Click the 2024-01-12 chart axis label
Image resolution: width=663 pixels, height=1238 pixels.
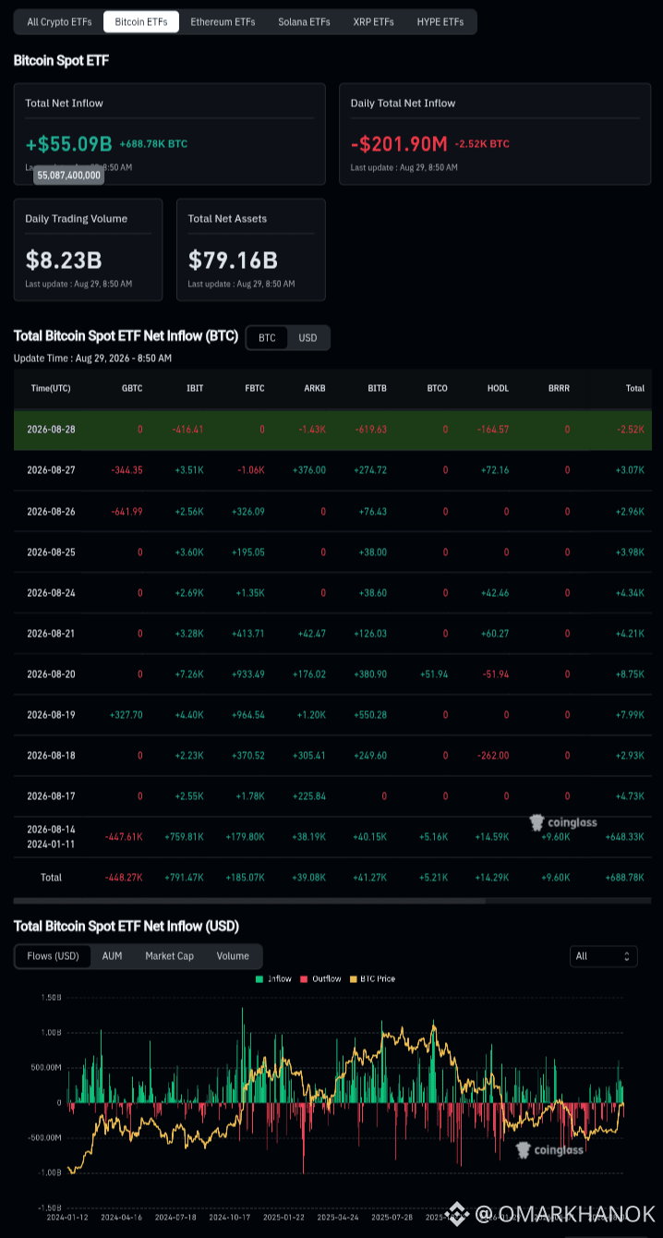pos(66,1218)
